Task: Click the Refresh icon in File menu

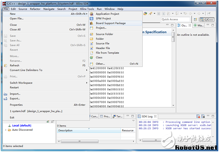Action: pos(6,66)
